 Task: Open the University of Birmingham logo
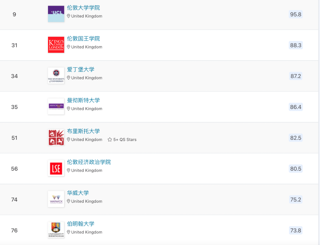click(x=56, y=230)
